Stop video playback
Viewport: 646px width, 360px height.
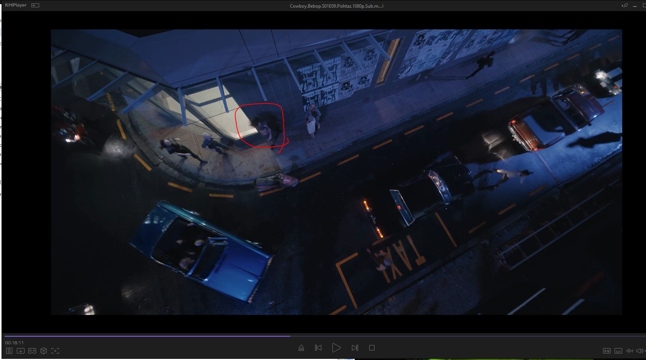pyautogui.click(x=372, y=348)
